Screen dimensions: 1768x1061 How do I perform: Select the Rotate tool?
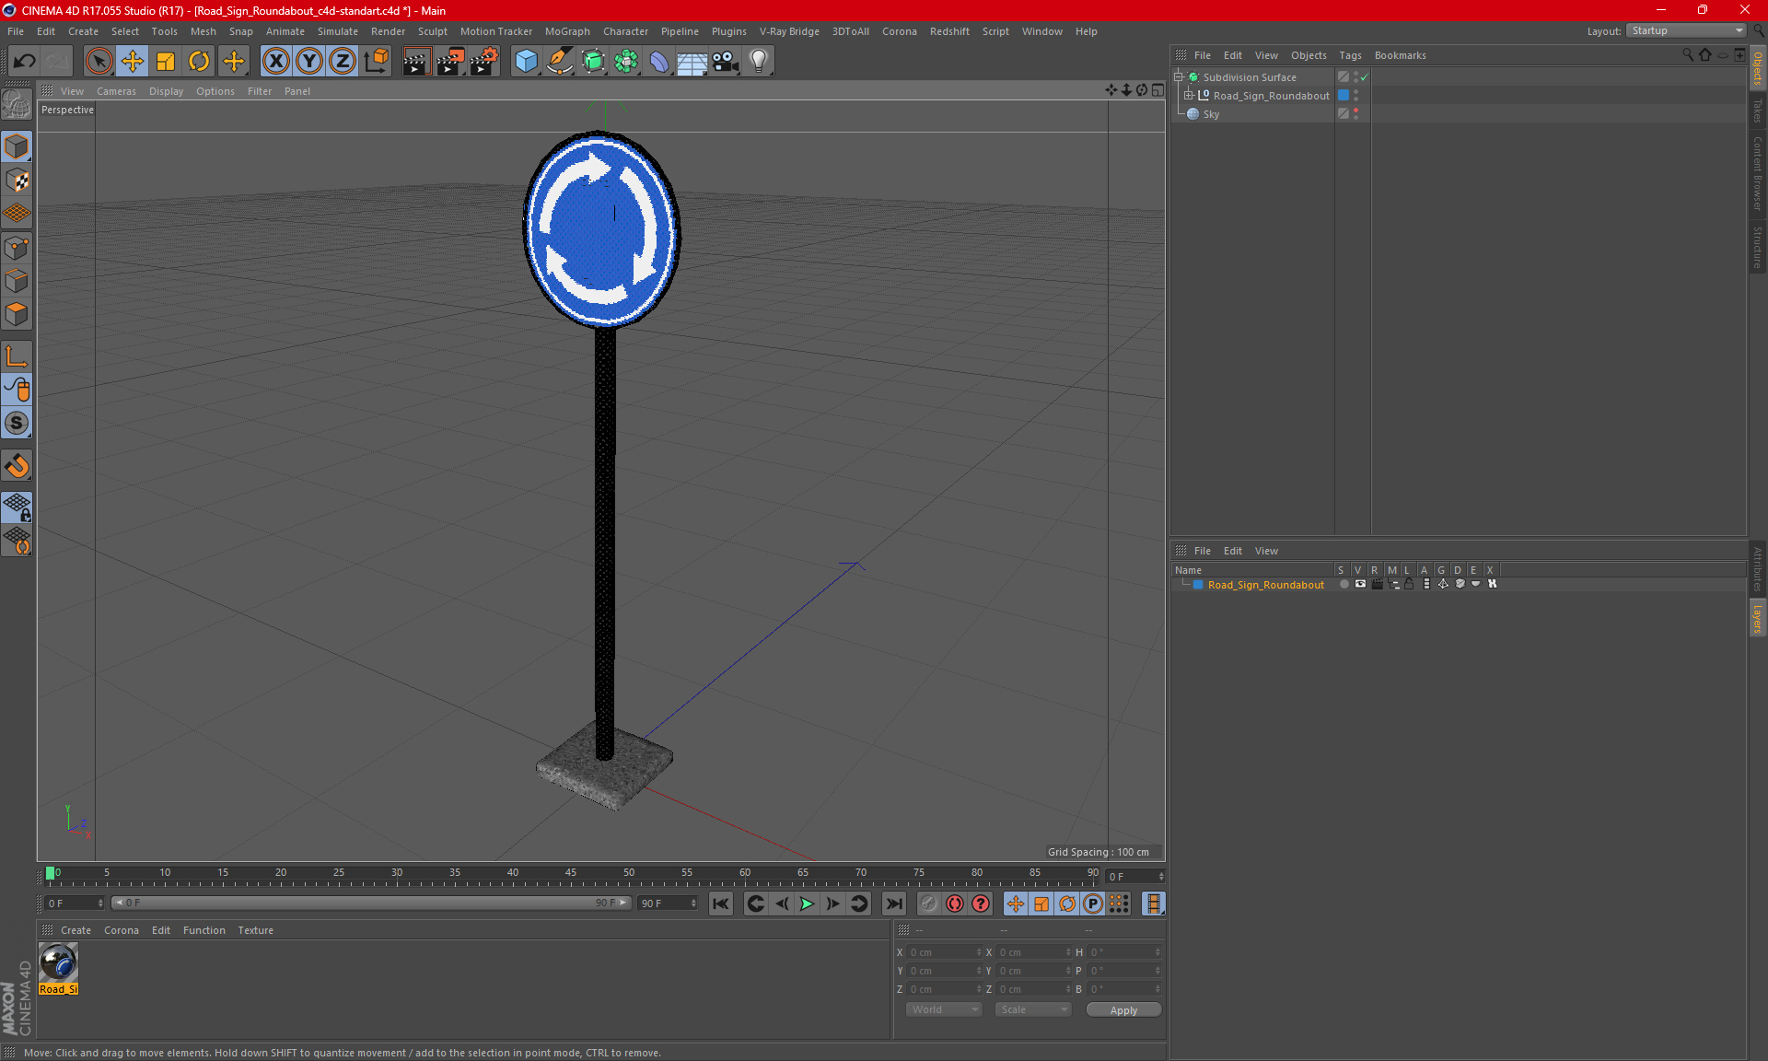coord(199,62)
